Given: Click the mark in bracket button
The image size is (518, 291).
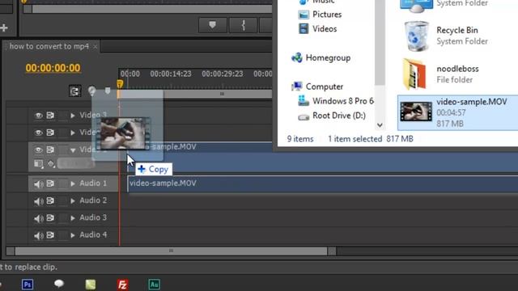Looking at the screenshot, I should 243,25.
